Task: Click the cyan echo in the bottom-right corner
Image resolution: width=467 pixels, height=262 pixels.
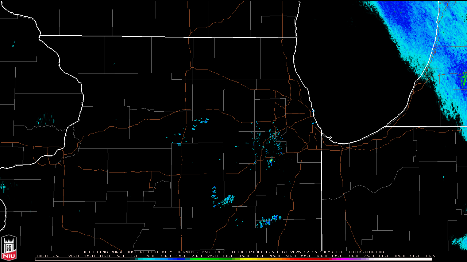Action: [x=460, y=241]
